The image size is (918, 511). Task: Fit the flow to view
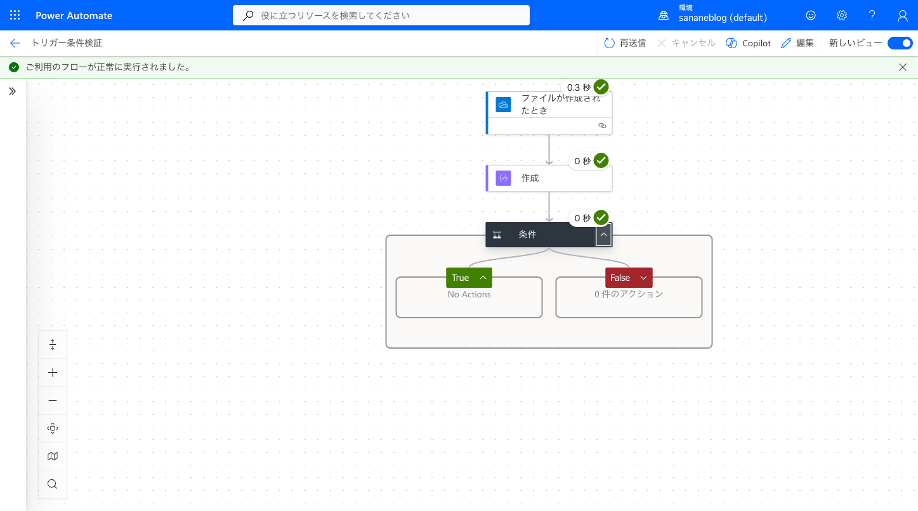click(53, 429)
